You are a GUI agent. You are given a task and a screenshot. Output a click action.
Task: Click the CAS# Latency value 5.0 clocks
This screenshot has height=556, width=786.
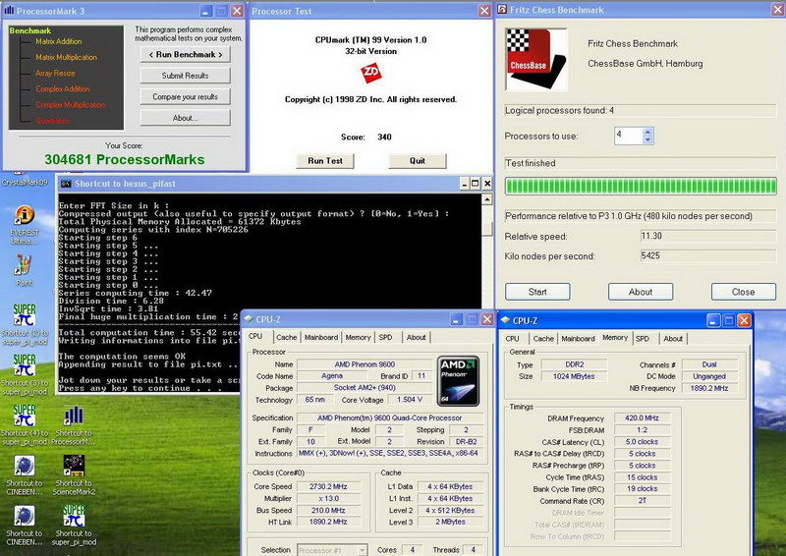642,442
